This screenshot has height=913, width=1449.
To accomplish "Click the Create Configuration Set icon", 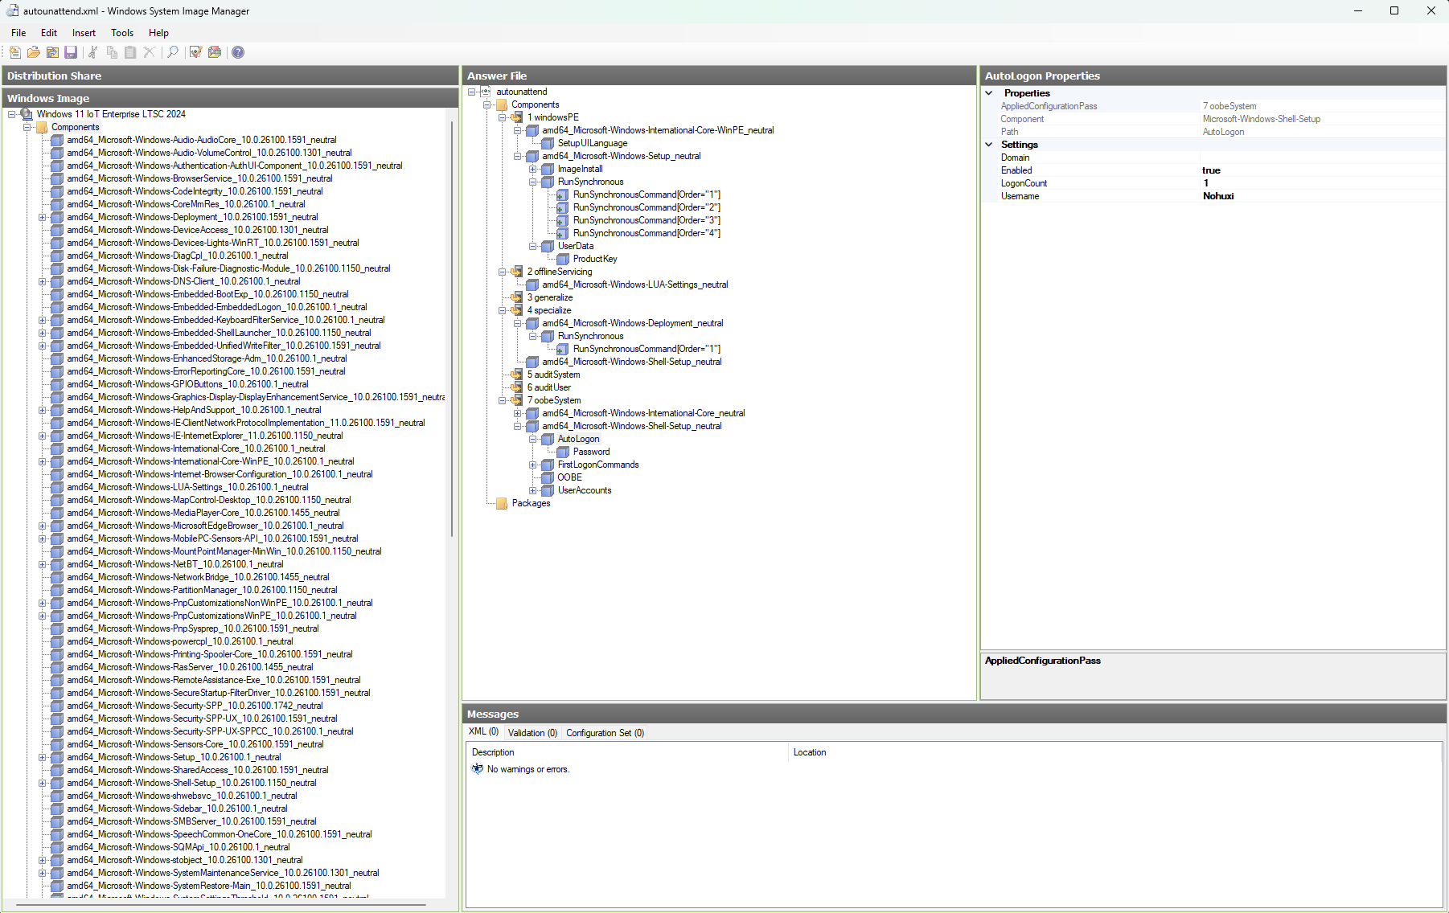I will (215, 52).
